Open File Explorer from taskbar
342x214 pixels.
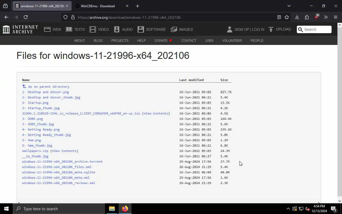point(112,209)
